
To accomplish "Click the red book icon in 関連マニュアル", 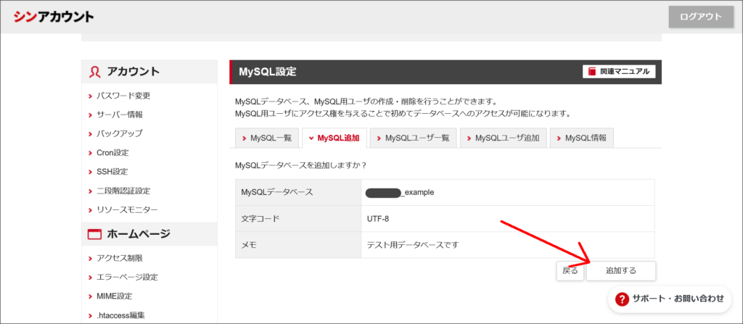I will coord(592,72).
